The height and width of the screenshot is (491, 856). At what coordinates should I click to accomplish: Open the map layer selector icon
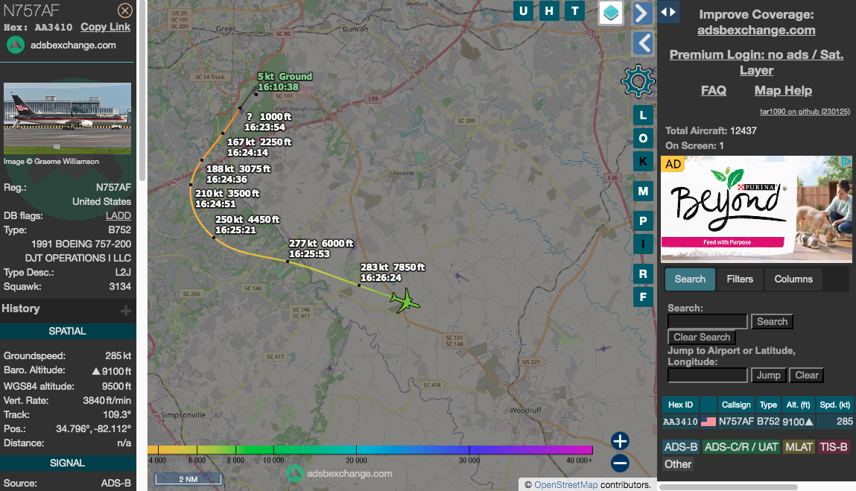pos(611,13)
